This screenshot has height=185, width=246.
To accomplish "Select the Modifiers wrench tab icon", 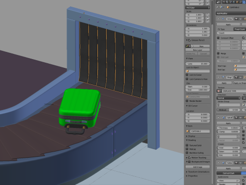I will click(244, 2).
